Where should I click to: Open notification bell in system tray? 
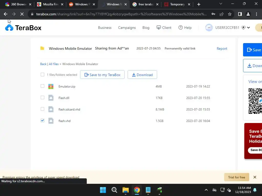255,190
